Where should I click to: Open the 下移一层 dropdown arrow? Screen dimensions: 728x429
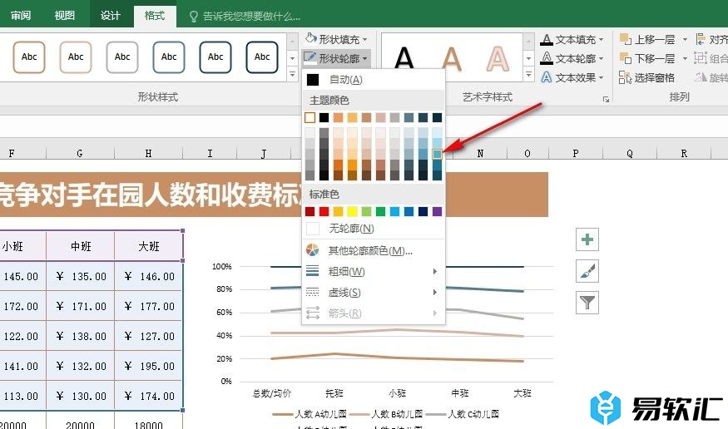click(x=685, y=58)
